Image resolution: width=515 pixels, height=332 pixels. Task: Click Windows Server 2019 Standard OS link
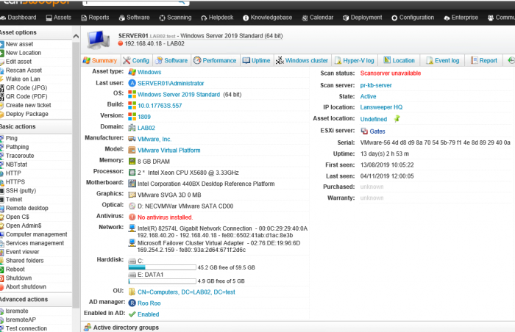[x=179, y=95]
